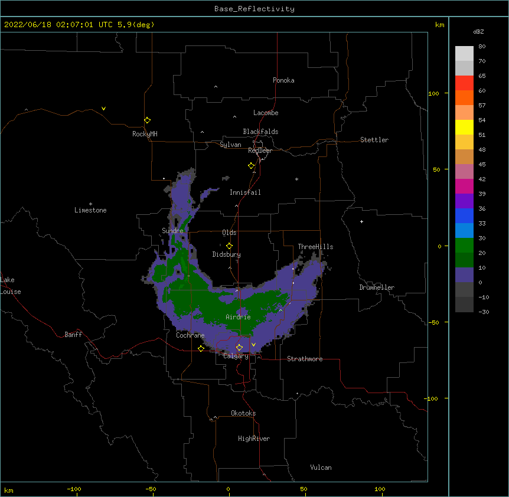Click the -50 tick label on bottom axis

pos(151,489)
